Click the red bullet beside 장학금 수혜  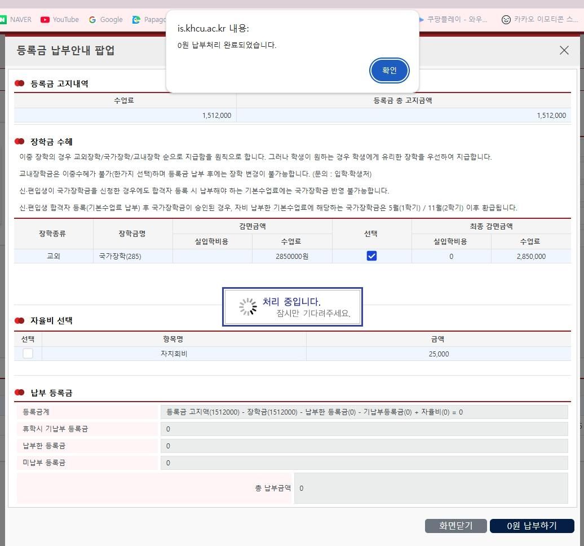20,142
